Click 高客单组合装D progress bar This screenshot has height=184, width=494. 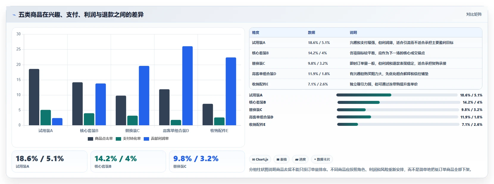pos(397,117)
